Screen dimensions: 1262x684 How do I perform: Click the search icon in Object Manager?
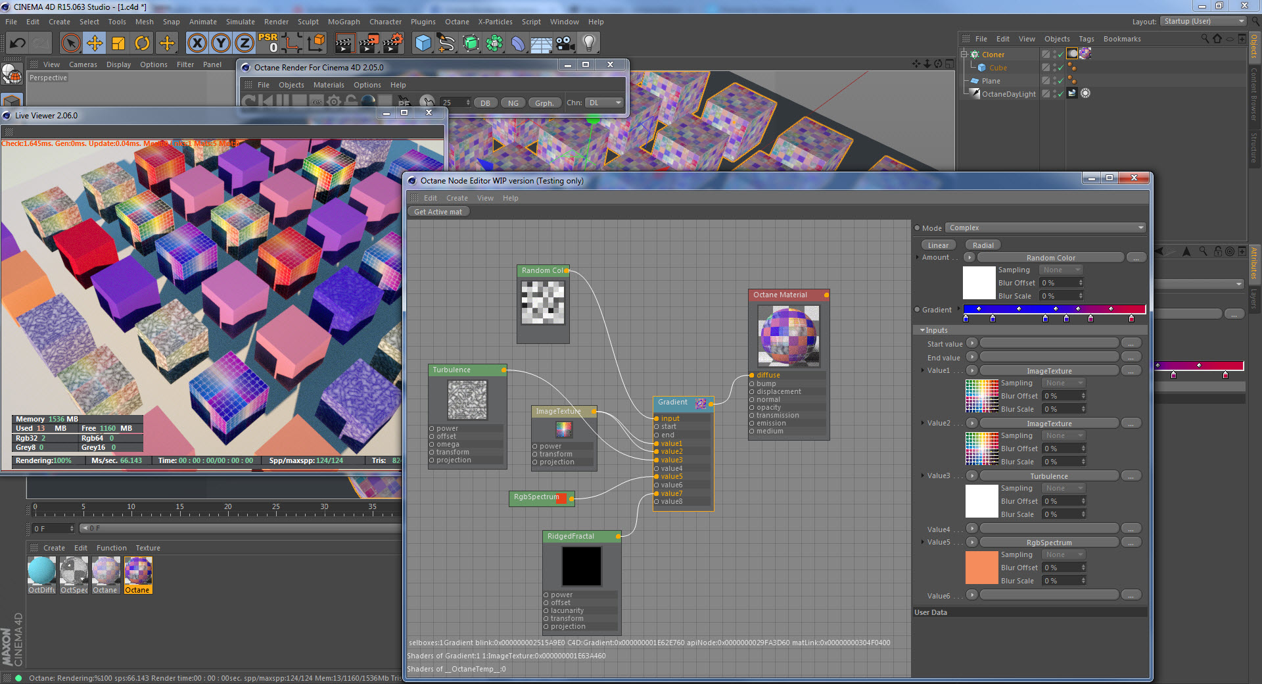pyautogui.click(x=1204, y=39)
